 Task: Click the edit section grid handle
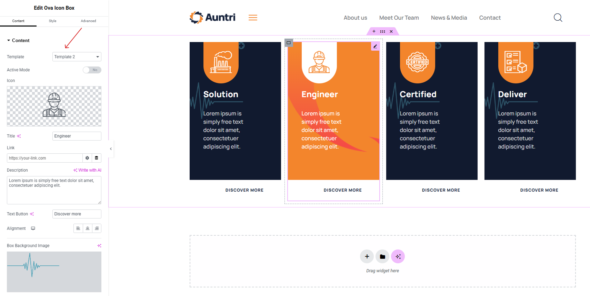tap(382, 31)
